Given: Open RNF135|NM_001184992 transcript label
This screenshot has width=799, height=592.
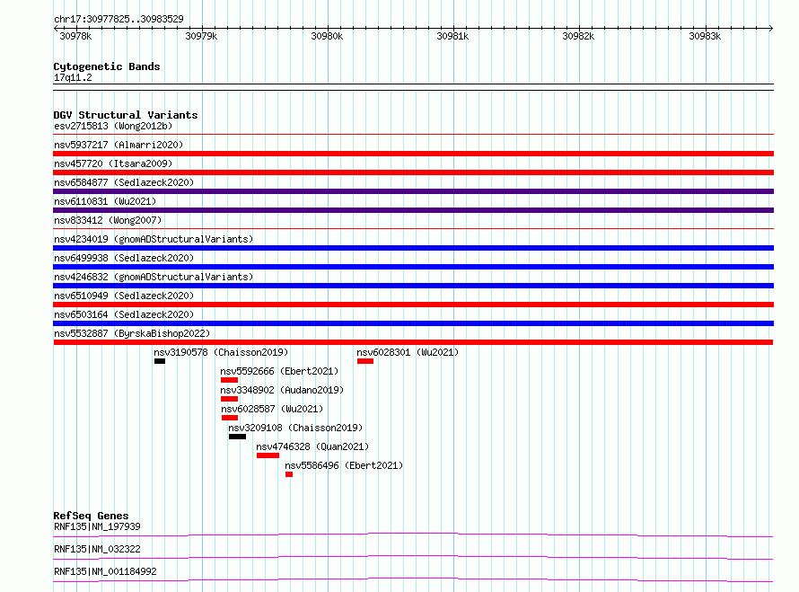Looking at the screenshot, I should 105,571.
